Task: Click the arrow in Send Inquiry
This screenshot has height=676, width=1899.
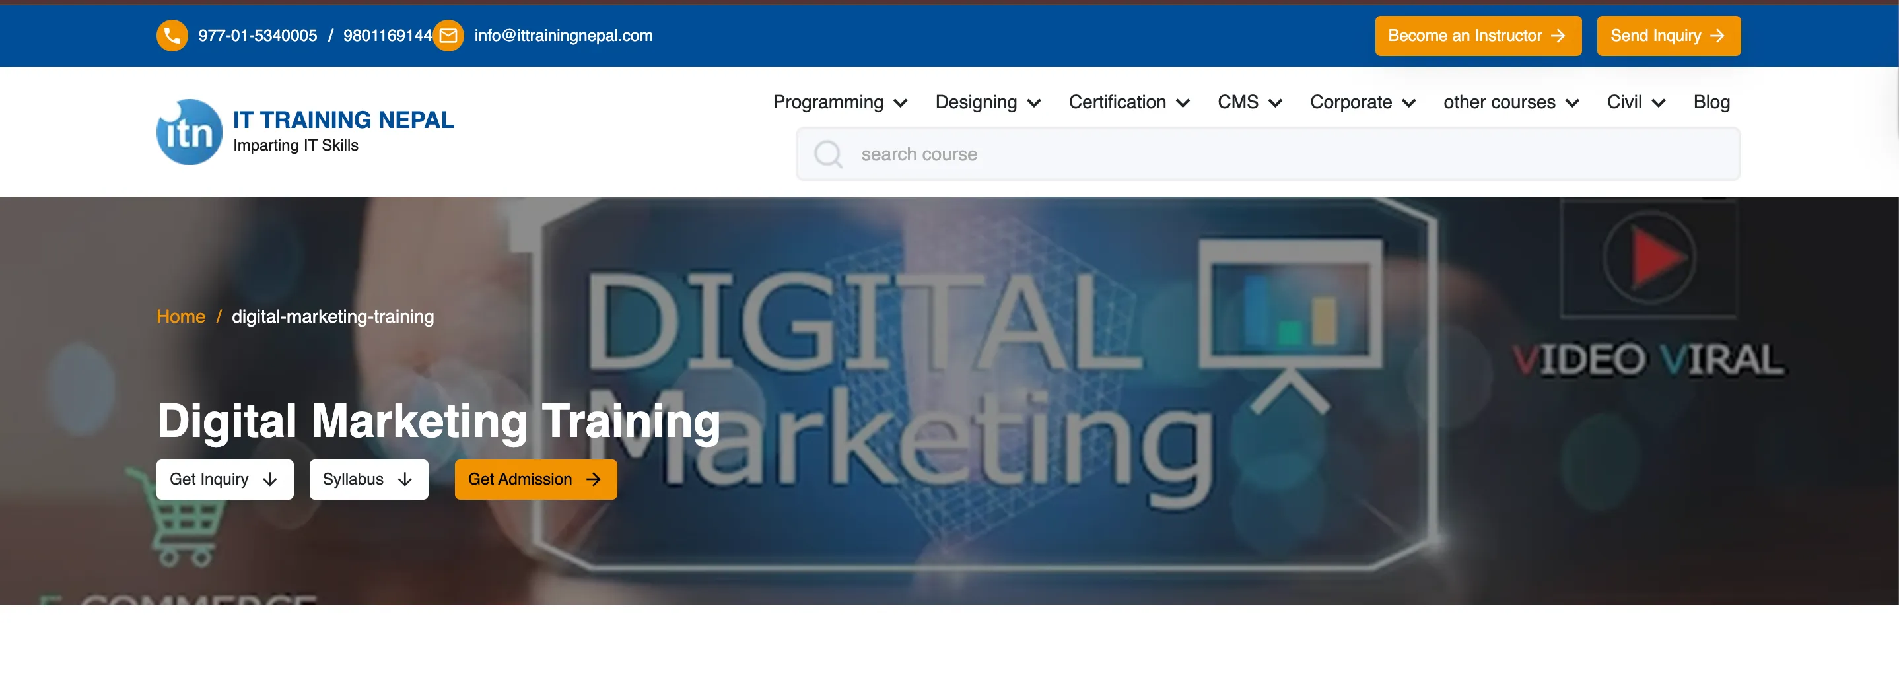Action: point(1717,36)
